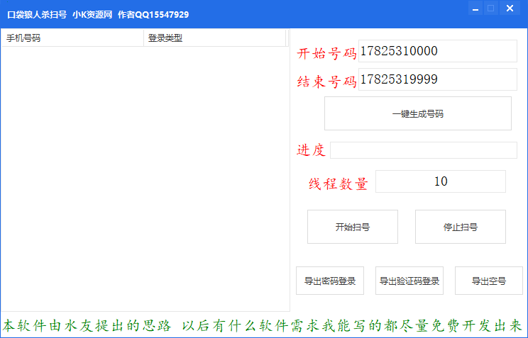Close the 口袋狼人杀扫号 window
528x338 pixels.
pos(510,9)
